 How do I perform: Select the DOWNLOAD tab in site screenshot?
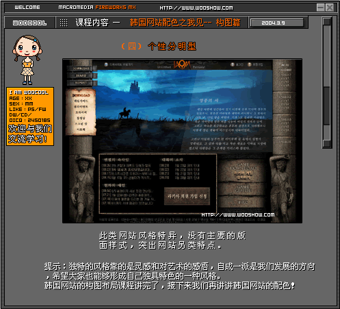81,69
